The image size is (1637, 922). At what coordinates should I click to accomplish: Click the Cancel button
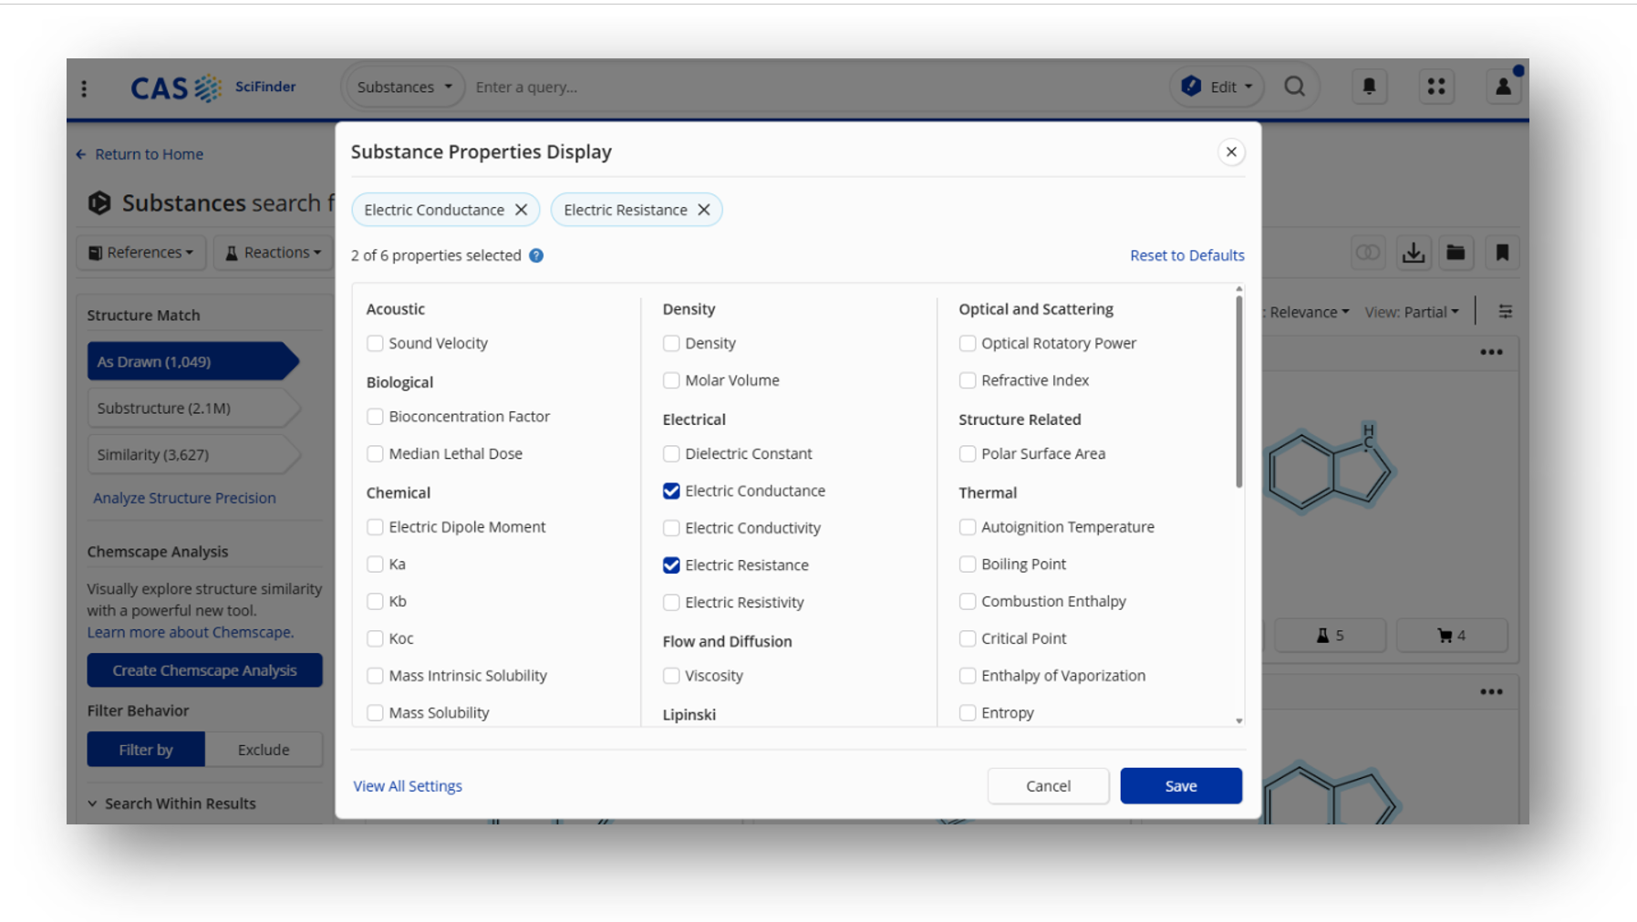tap(1048, 786)
